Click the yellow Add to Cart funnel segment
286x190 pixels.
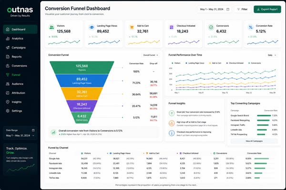(x=82, y=94)
